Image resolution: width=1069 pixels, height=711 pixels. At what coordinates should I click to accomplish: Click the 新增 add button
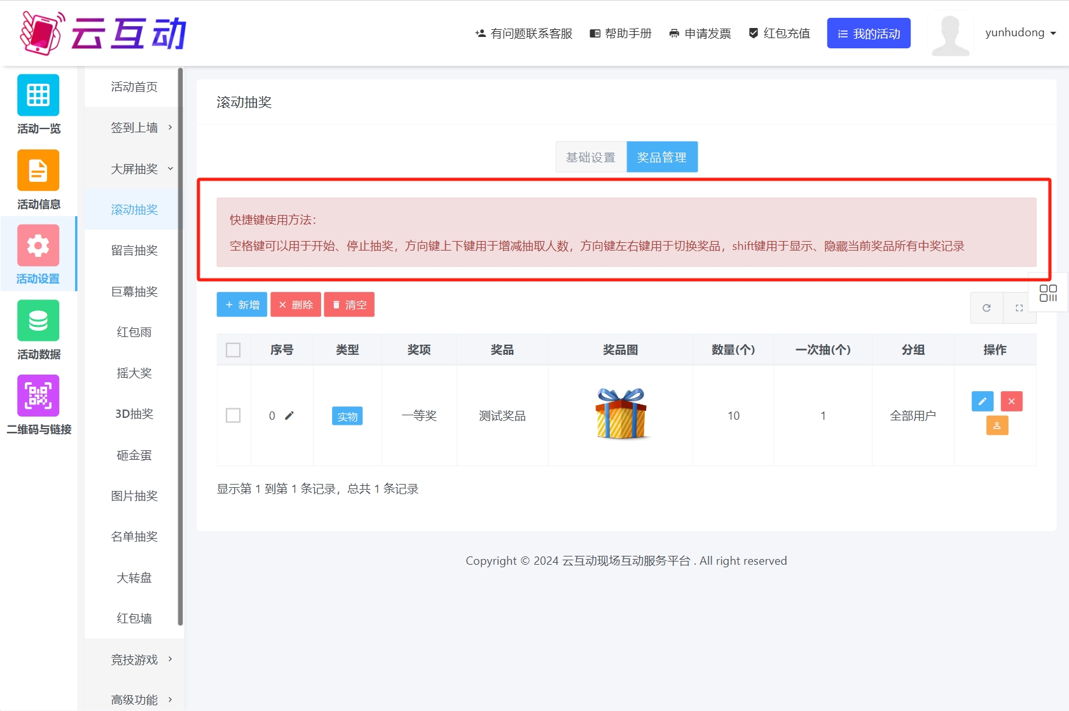point(242,305)
